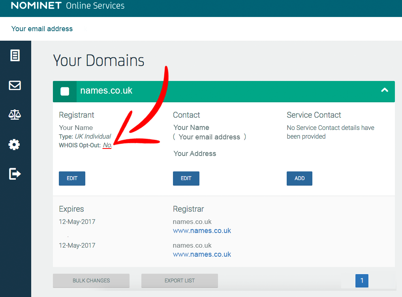Click the Bulk Changes button

91,280
